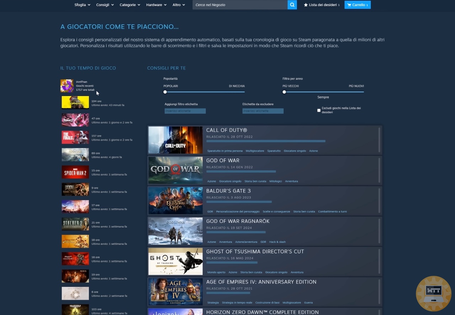The image size is (455, 315).
Task: Enable Escludi giochi nella Lista dei desideri
Action: [x=319, y=110]
